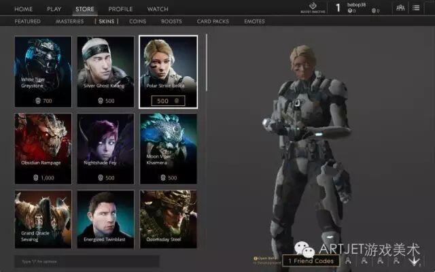435x272 pixels.
Task: Click the Open Beta info icon
Action: click(x=256, y=258)
